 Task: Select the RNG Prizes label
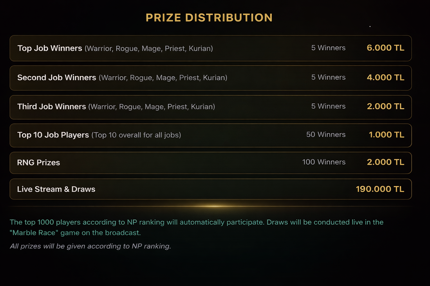point(38,163)
